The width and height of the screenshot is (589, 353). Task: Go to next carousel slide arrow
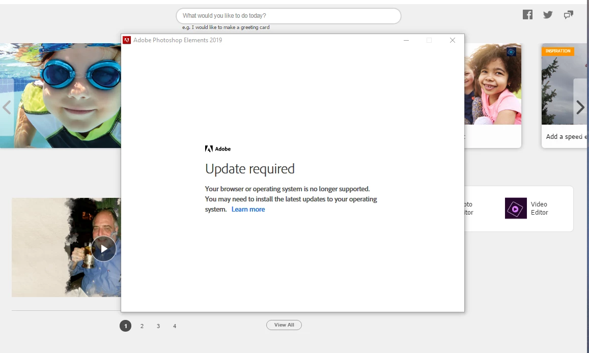click(x=580, y=107)
